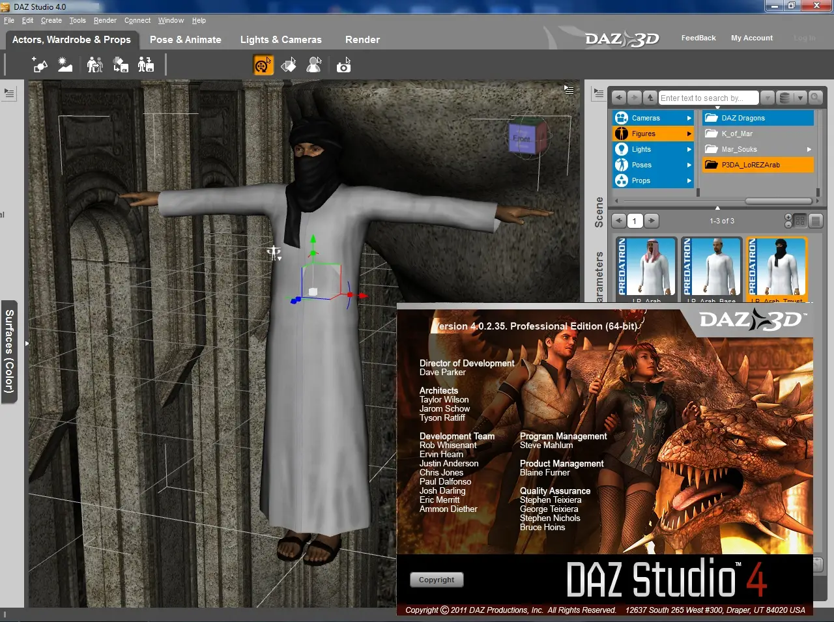This screenshot has height=622, width=834.
Task: Collapse the category panel with divider arrow
Action: coord(717,208)
